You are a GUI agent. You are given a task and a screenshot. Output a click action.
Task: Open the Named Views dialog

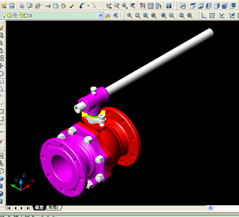[x=183, y=6]
